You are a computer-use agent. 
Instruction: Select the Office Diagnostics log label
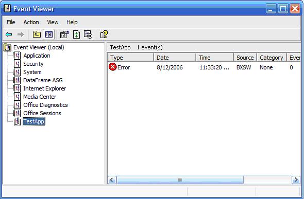pos(45,105)
